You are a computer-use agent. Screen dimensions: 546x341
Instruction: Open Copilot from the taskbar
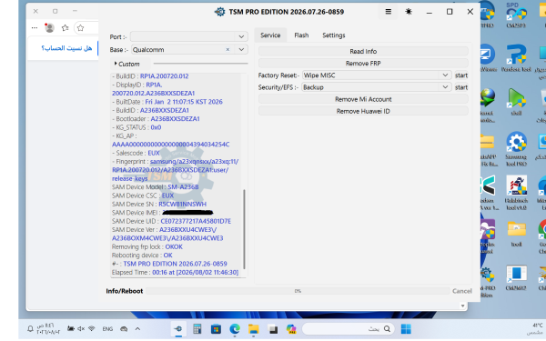[x=291, y=329]
